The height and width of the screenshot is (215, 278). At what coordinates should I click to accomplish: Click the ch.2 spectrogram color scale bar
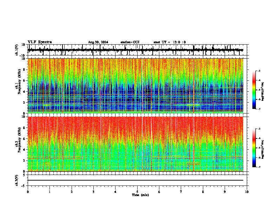(254, 148)
